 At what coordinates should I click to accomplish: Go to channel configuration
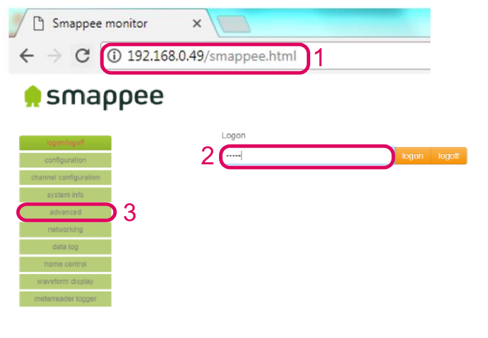point(65,178)
